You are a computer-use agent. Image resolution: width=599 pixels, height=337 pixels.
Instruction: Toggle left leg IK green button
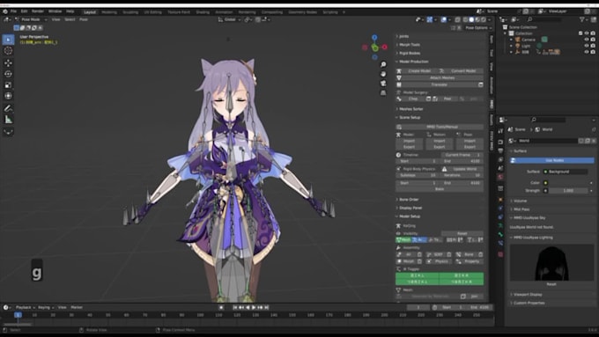click(x=418, y=275)
